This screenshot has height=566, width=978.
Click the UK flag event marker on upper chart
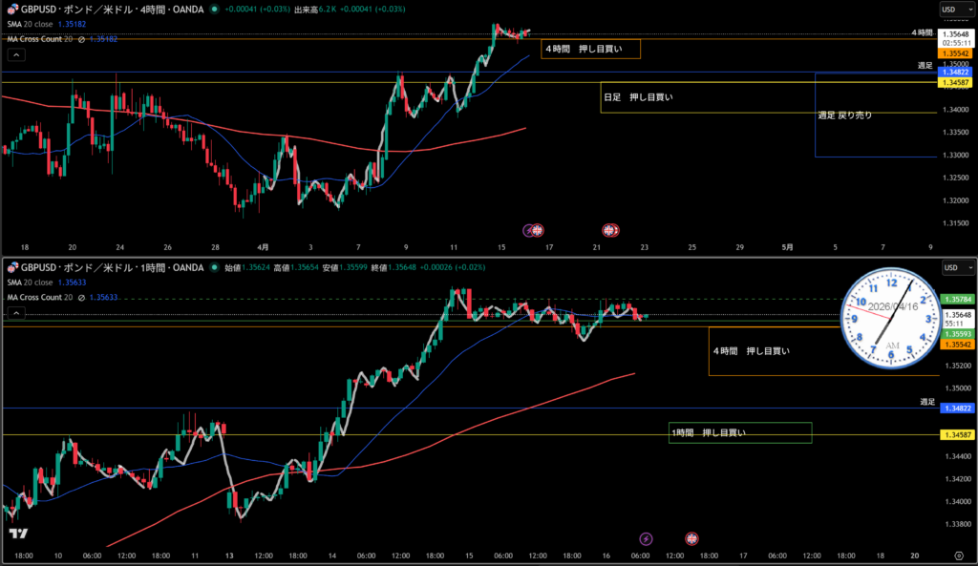click(x=609, y=230)
